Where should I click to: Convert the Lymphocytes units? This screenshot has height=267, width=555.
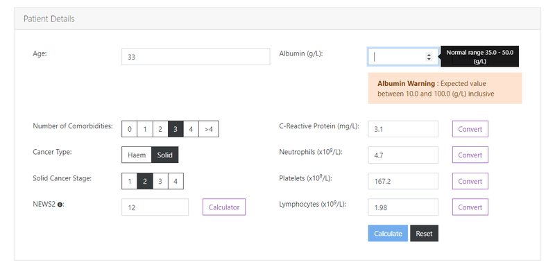pos(470,207)
